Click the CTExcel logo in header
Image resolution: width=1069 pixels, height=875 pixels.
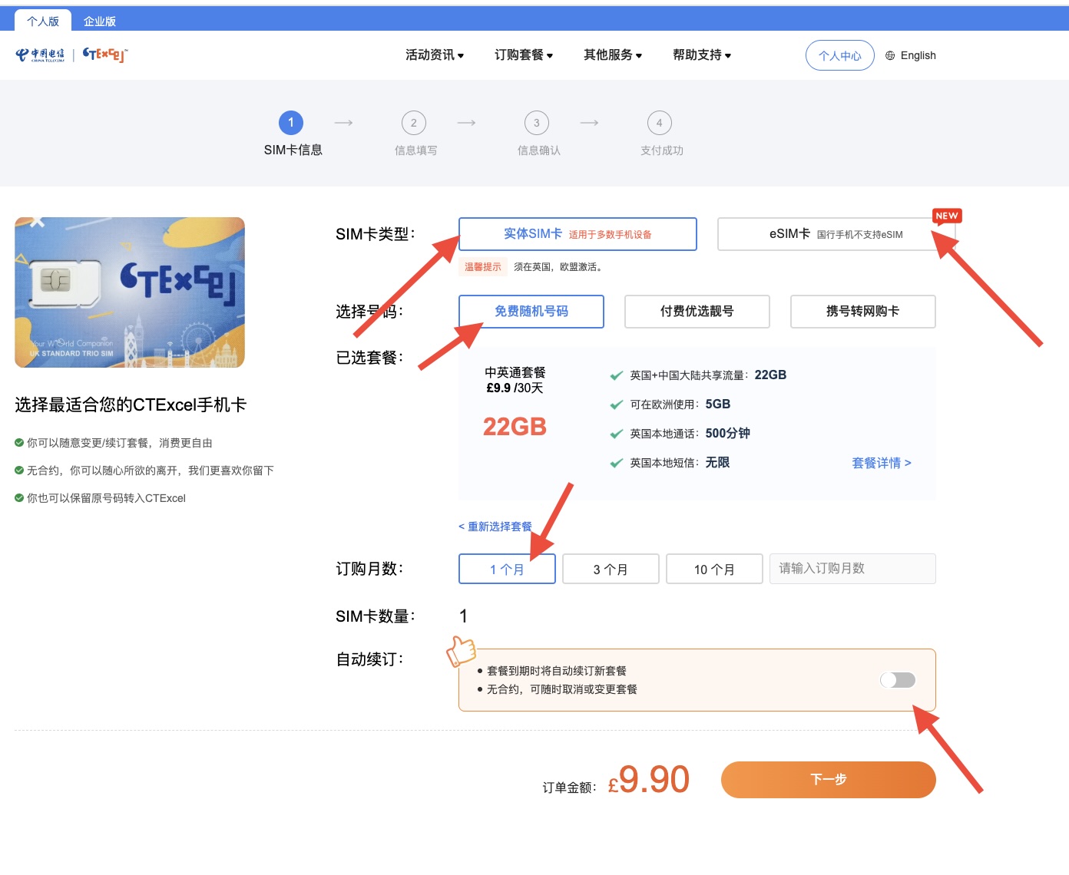pyautogui.click(x=105, y=54)
